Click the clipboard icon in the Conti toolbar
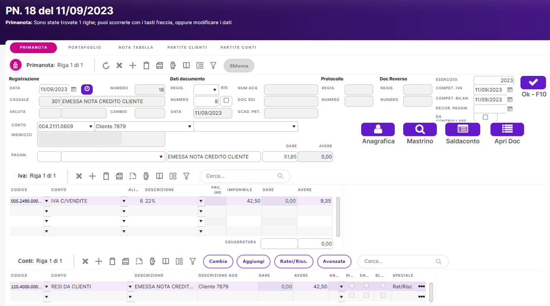Image resolution: width=550 pixels, height=306 pixels. coord(112,261)
